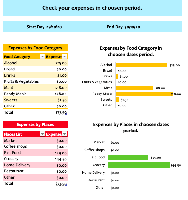Click the Alcohol yellow bar in chart
Screen dimensions: 188x200
[141, 65]
